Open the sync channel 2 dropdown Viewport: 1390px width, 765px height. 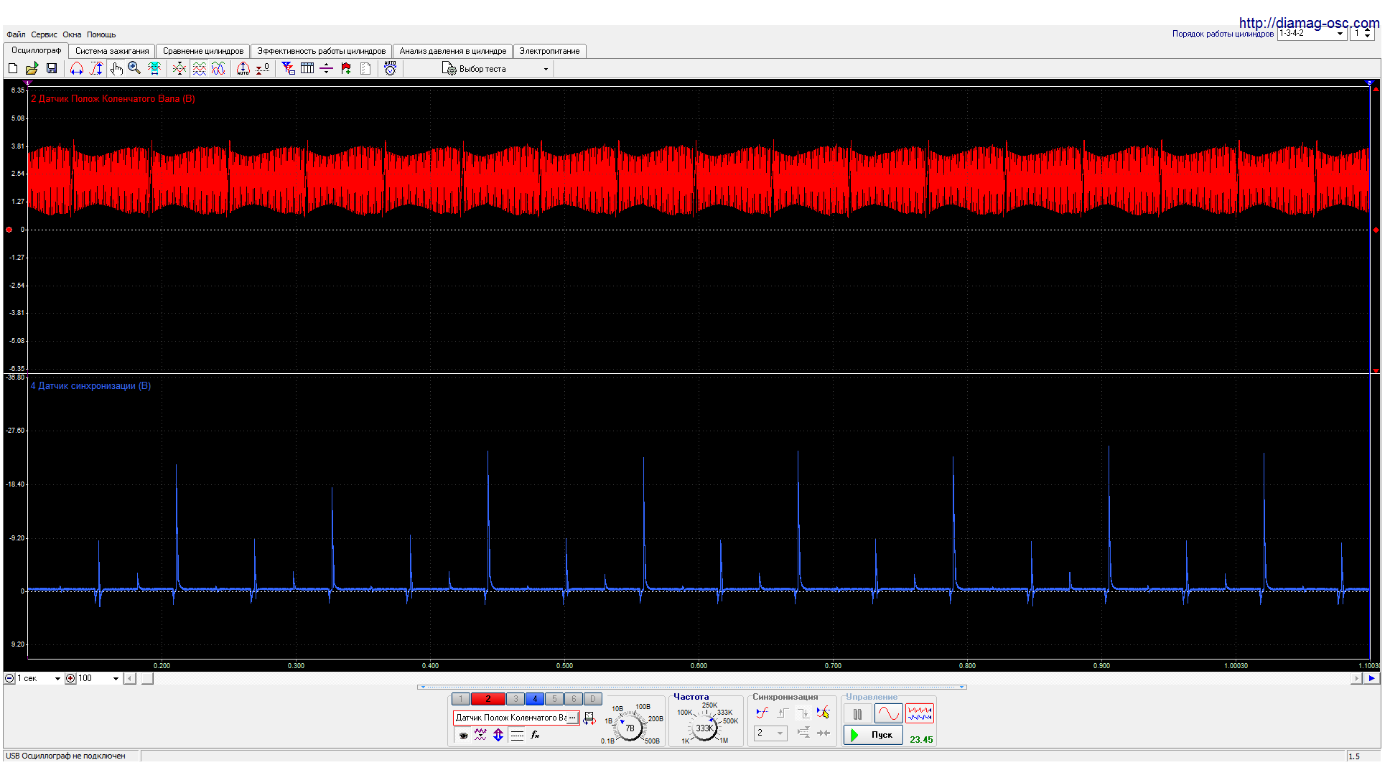pos(770,733)
